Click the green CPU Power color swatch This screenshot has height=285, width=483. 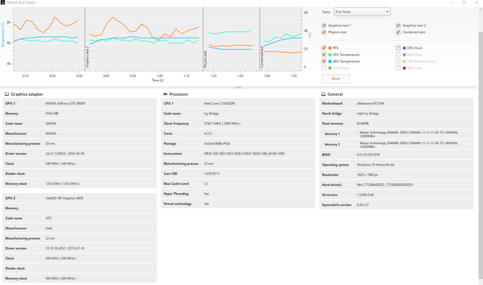[x=330, y=68]
